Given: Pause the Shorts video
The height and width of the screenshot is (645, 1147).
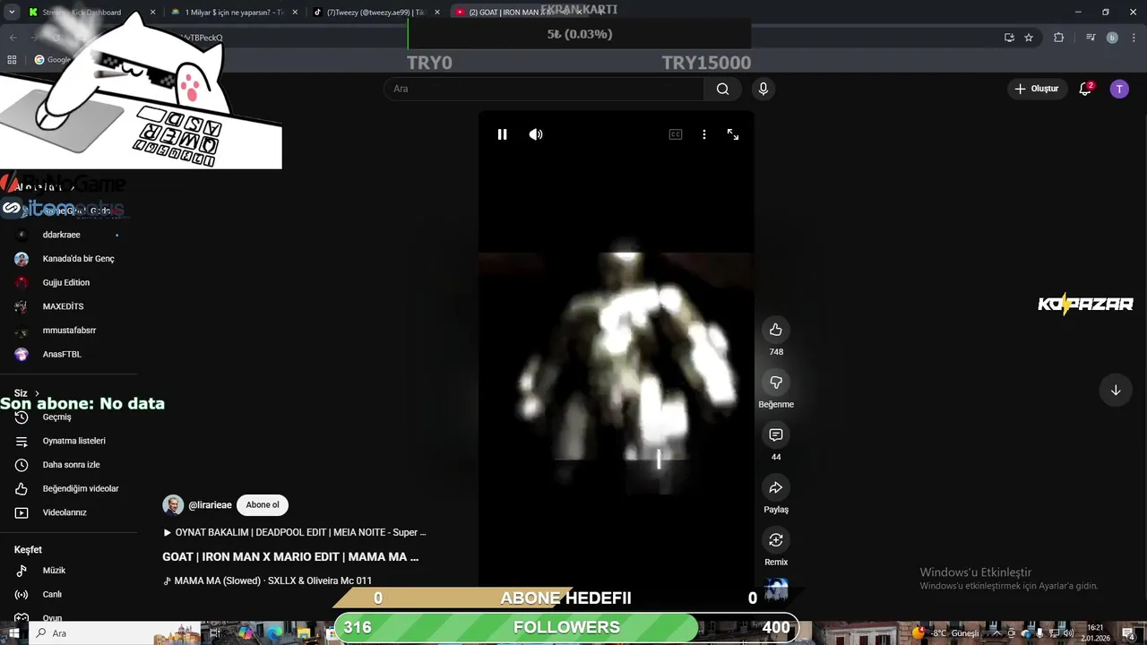Looking at the screenshot, I should click(x=502, y=134).
